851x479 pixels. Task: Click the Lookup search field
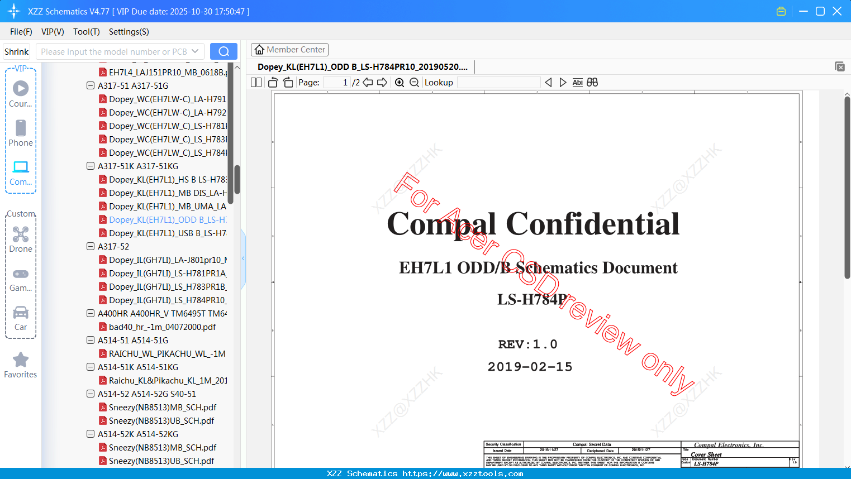(499, 83)
